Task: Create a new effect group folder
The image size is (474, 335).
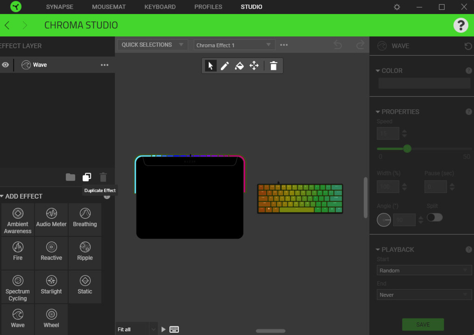Action: [x=71, y=177]
